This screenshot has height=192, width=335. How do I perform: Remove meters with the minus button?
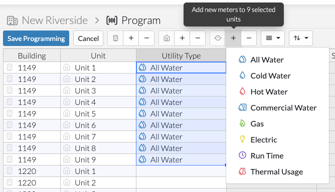[249, 38]
